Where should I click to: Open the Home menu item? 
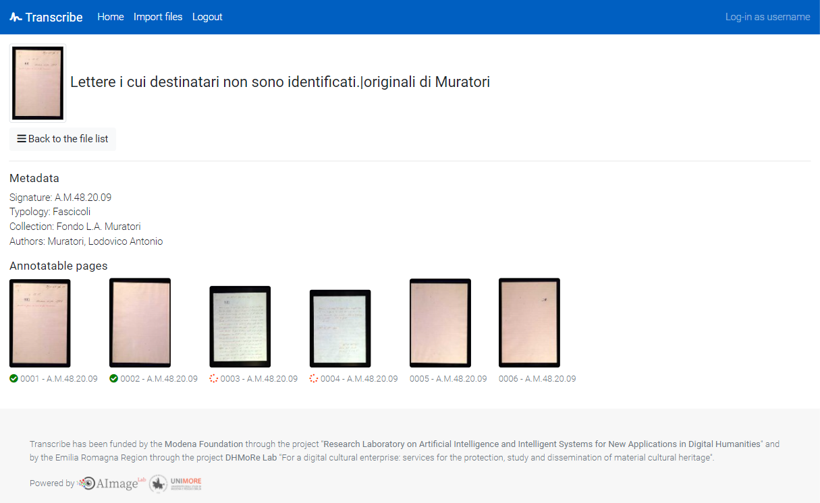point(111,17)
